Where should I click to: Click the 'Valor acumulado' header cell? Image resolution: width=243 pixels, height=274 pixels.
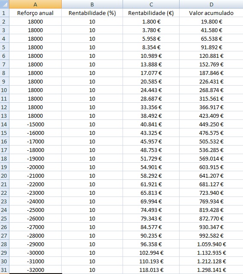click(211, 13)
